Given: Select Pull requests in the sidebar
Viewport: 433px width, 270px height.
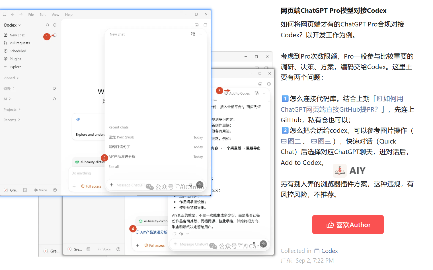Looking at the screenshot, I should point(17,43).
